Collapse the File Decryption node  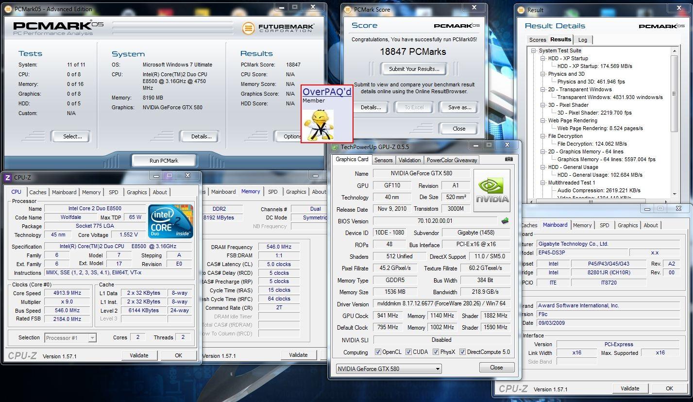coord(543,136)
